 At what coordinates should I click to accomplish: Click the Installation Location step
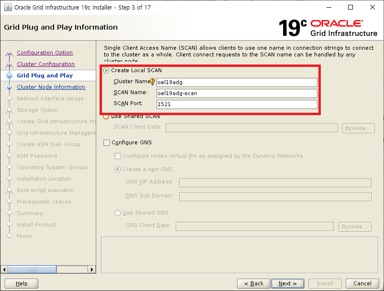(44, 179)
